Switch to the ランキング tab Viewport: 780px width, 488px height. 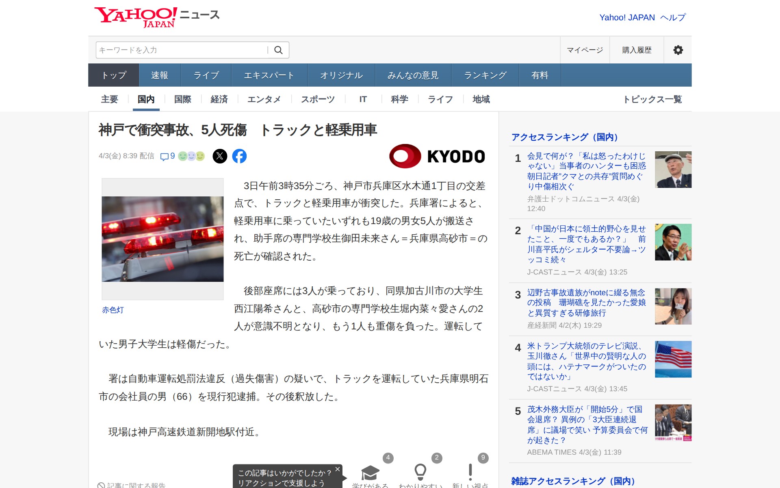(x=485, y=75)
